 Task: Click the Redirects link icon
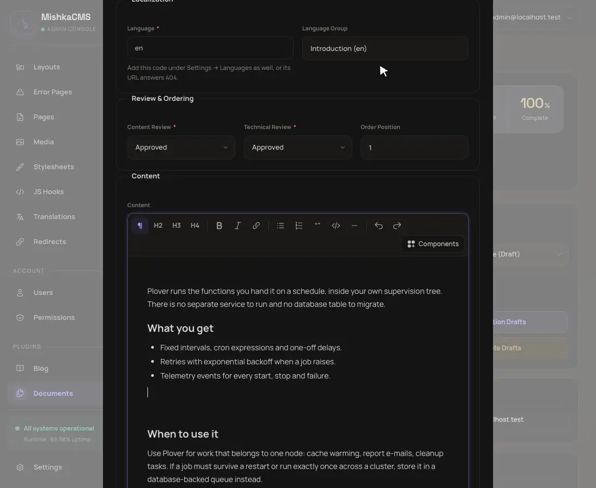pos(20,241)
